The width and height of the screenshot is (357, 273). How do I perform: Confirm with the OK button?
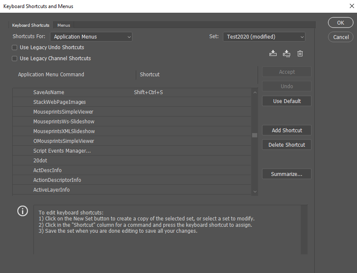coord(341,22)
